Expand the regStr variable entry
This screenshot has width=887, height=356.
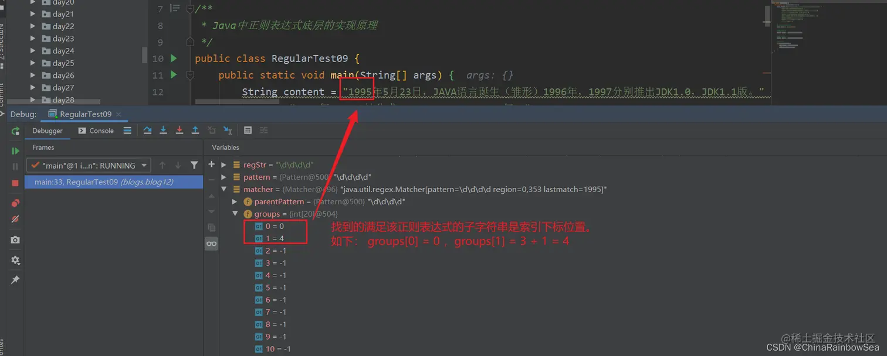point(224,165)
